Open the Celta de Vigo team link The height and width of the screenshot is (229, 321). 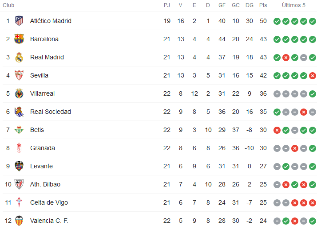[49, 202]
